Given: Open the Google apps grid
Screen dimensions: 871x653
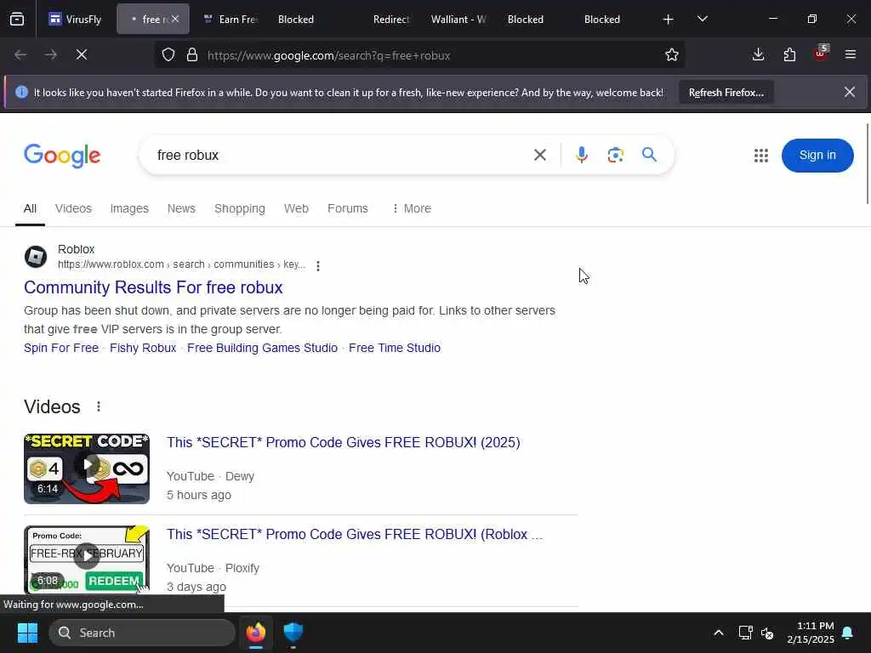Looking at the screenshot, I should [761, 156].
